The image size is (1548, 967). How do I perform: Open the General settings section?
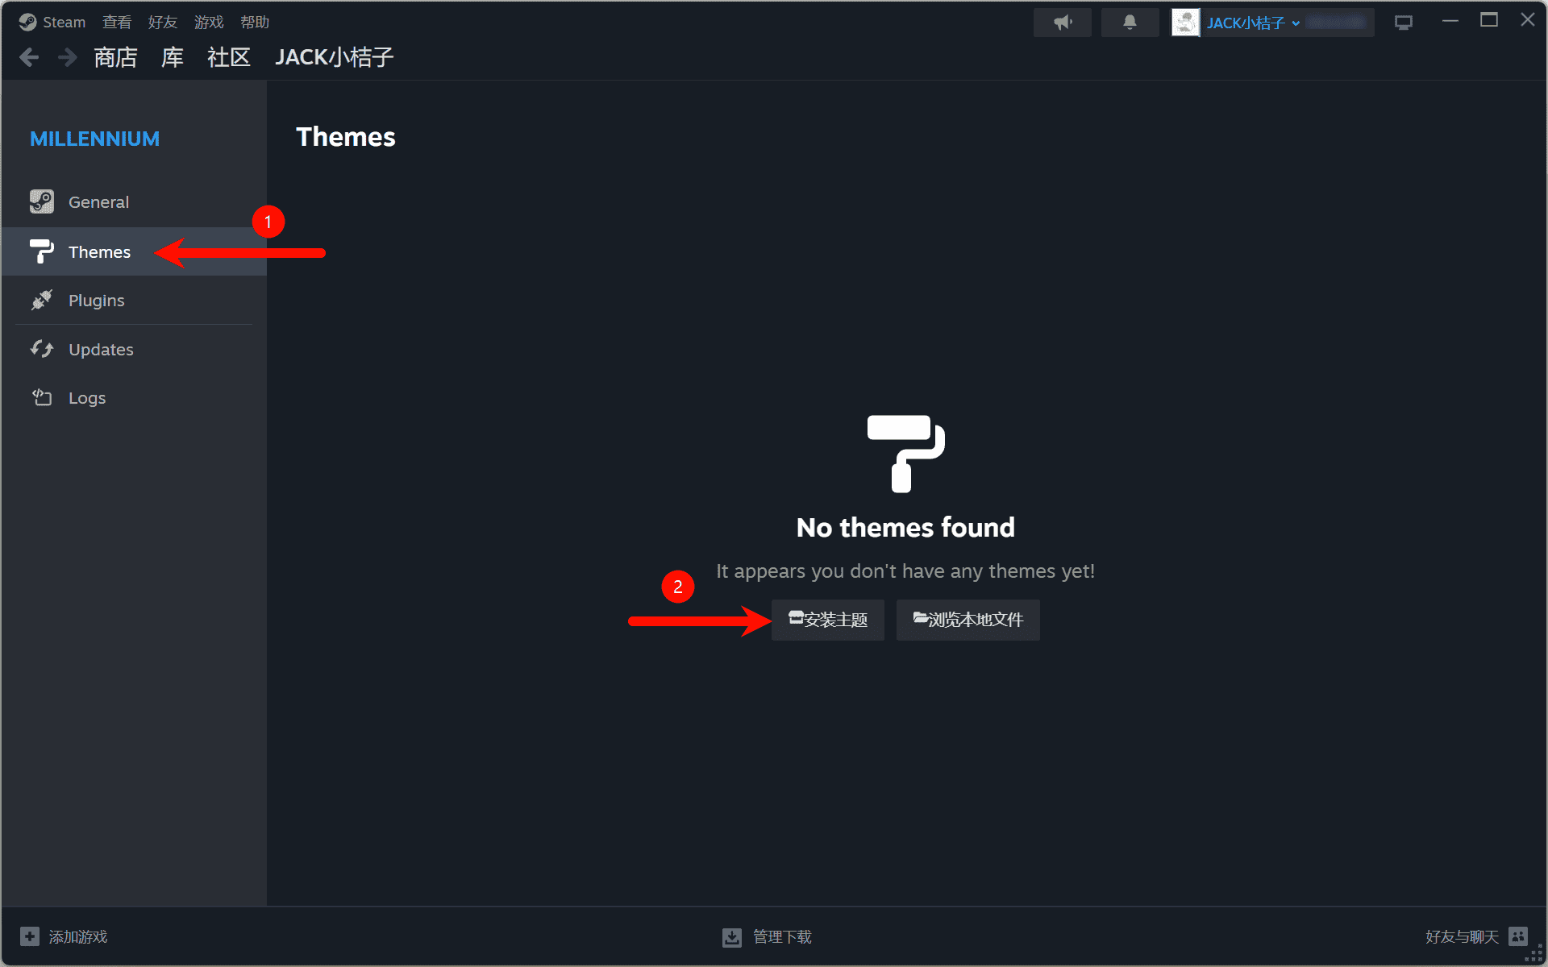pyautogui.click(x=134, y=202)
